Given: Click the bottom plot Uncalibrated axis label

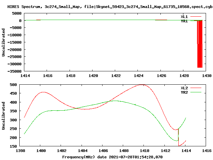Looking at the screenshot, I should 3,116.
